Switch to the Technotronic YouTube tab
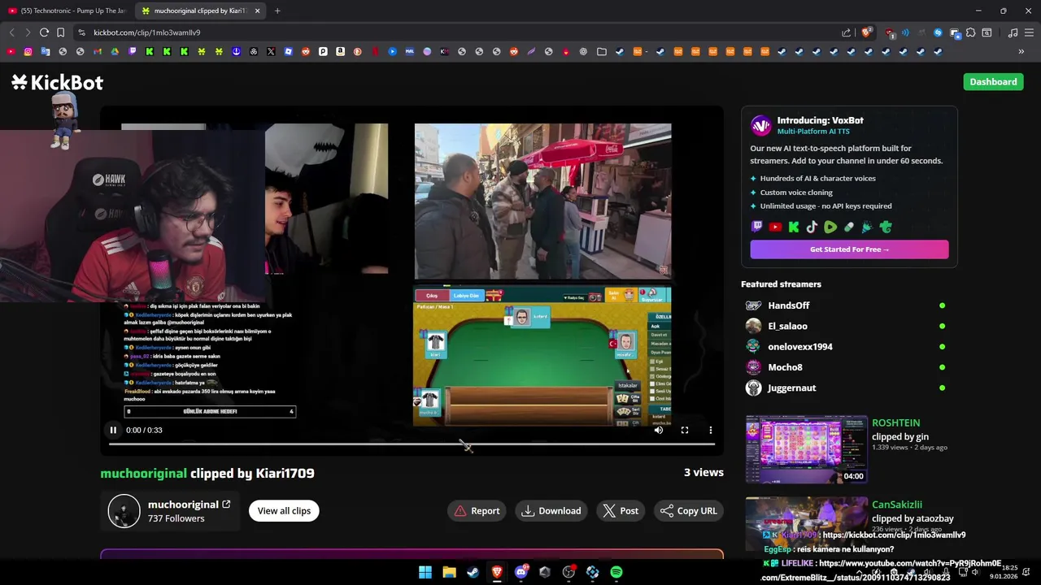The image size is (1041, 585). [67, 11]
